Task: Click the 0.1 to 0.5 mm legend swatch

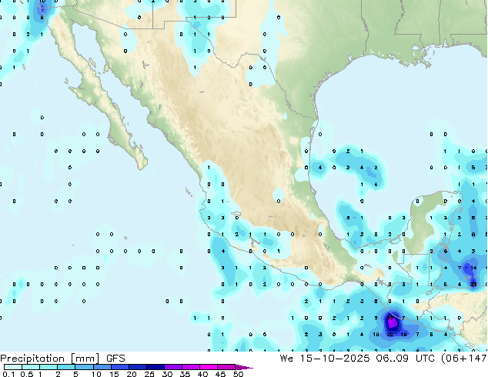Action: [x=13, y=367]
